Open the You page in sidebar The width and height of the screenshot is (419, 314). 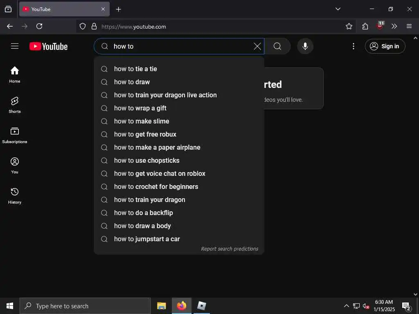click(15, 166)
